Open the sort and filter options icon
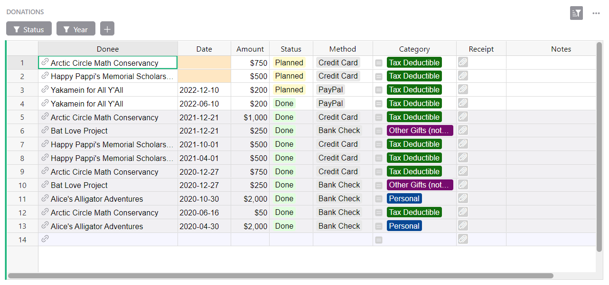The width and height of the screenshot is (609, 285). pos(576,13)
